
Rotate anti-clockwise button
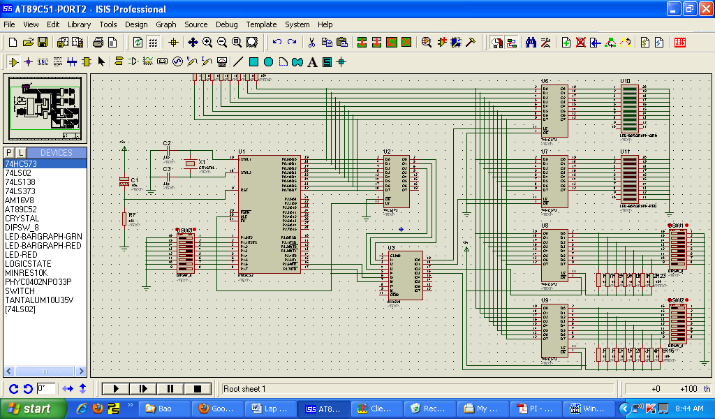pos(28,388)
